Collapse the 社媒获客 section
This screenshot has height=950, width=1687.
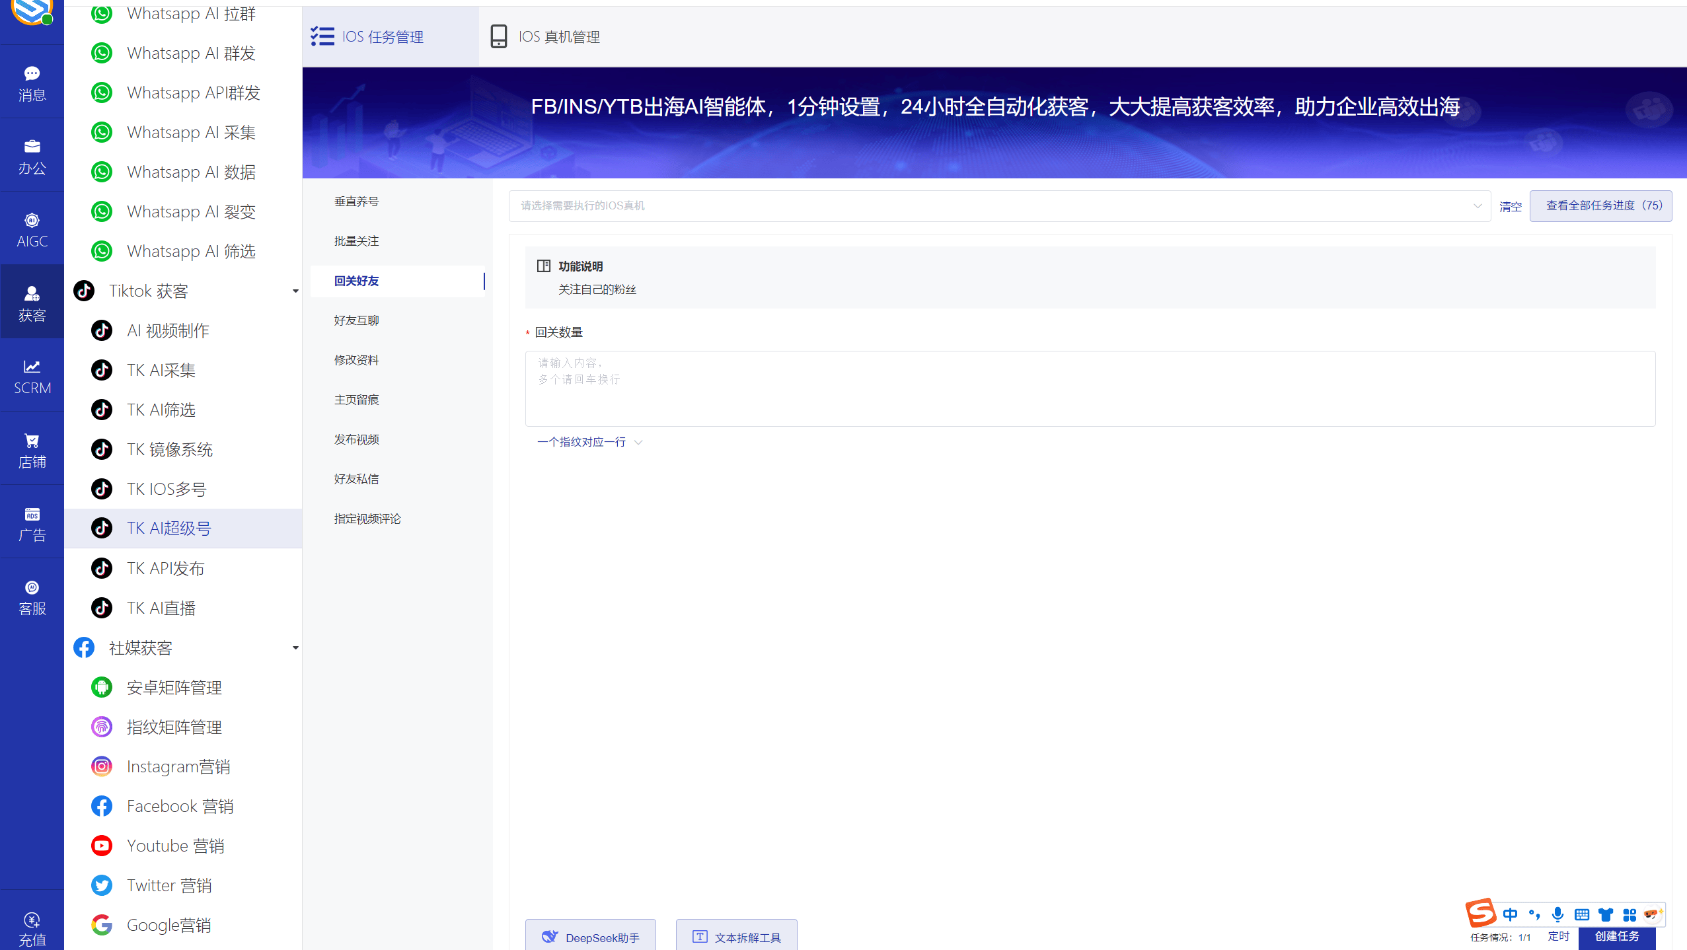click(295, 648)
